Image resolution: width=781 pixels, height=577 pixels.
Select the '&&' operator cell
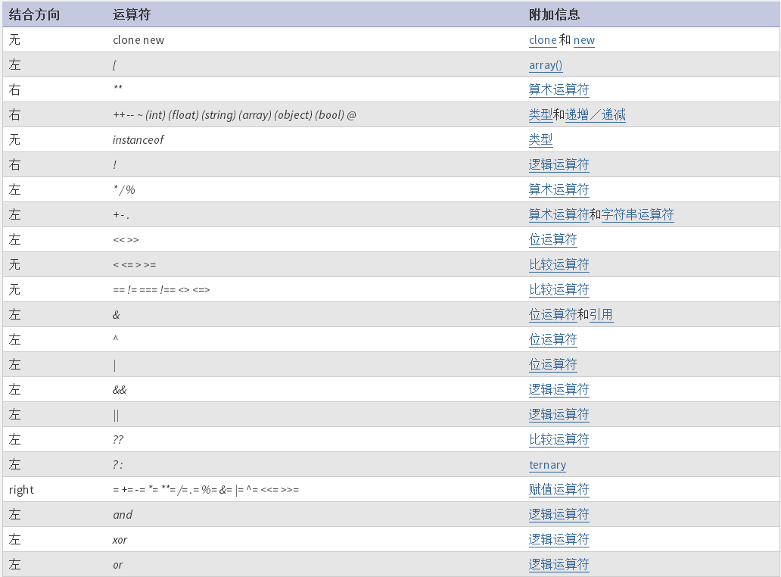[x=120, y=390]
